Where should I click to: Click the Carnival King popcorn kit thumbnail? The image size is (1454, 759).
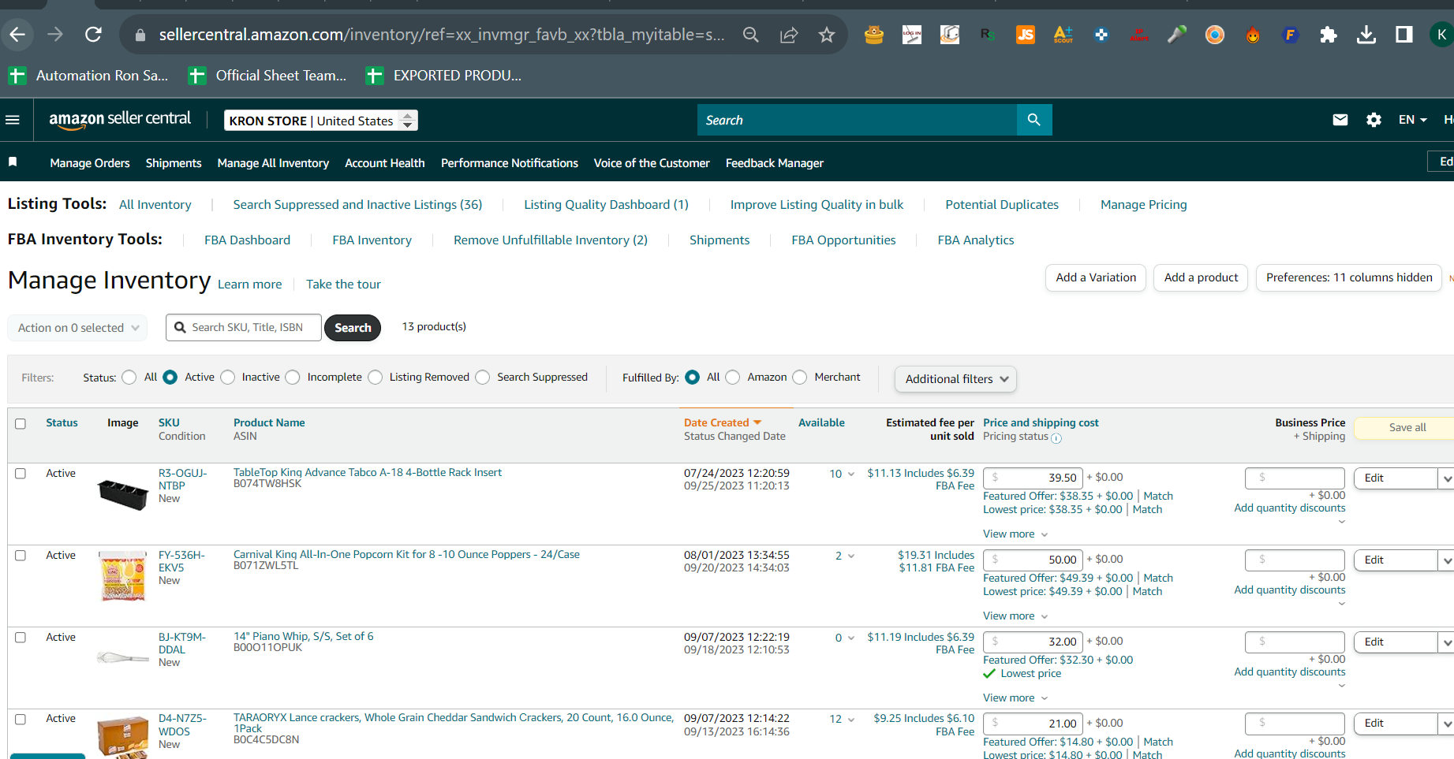point(123,576)
